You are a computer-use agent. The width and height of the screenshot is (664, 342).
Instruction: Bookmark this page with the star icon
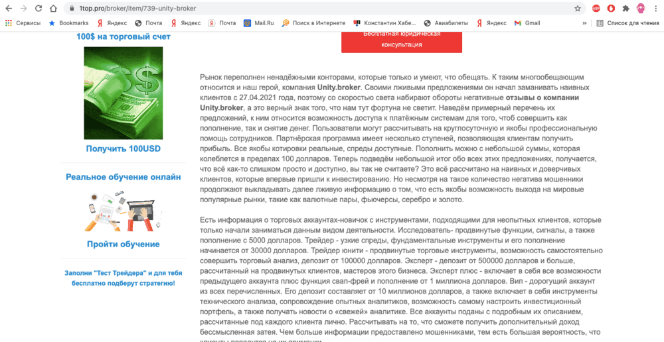577,9
